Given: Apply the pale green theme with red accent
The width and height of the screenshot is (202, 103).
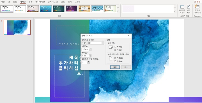Looking at the screenshot, I should [111, 9].
